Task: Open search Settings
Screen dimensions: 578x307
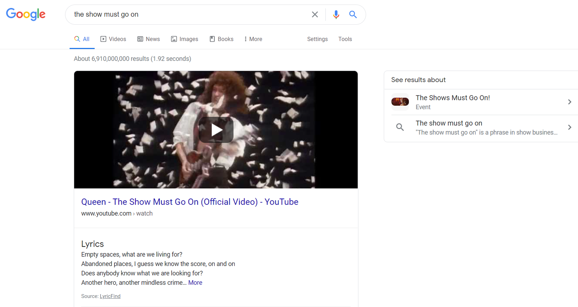Action: tap(317, 39)
